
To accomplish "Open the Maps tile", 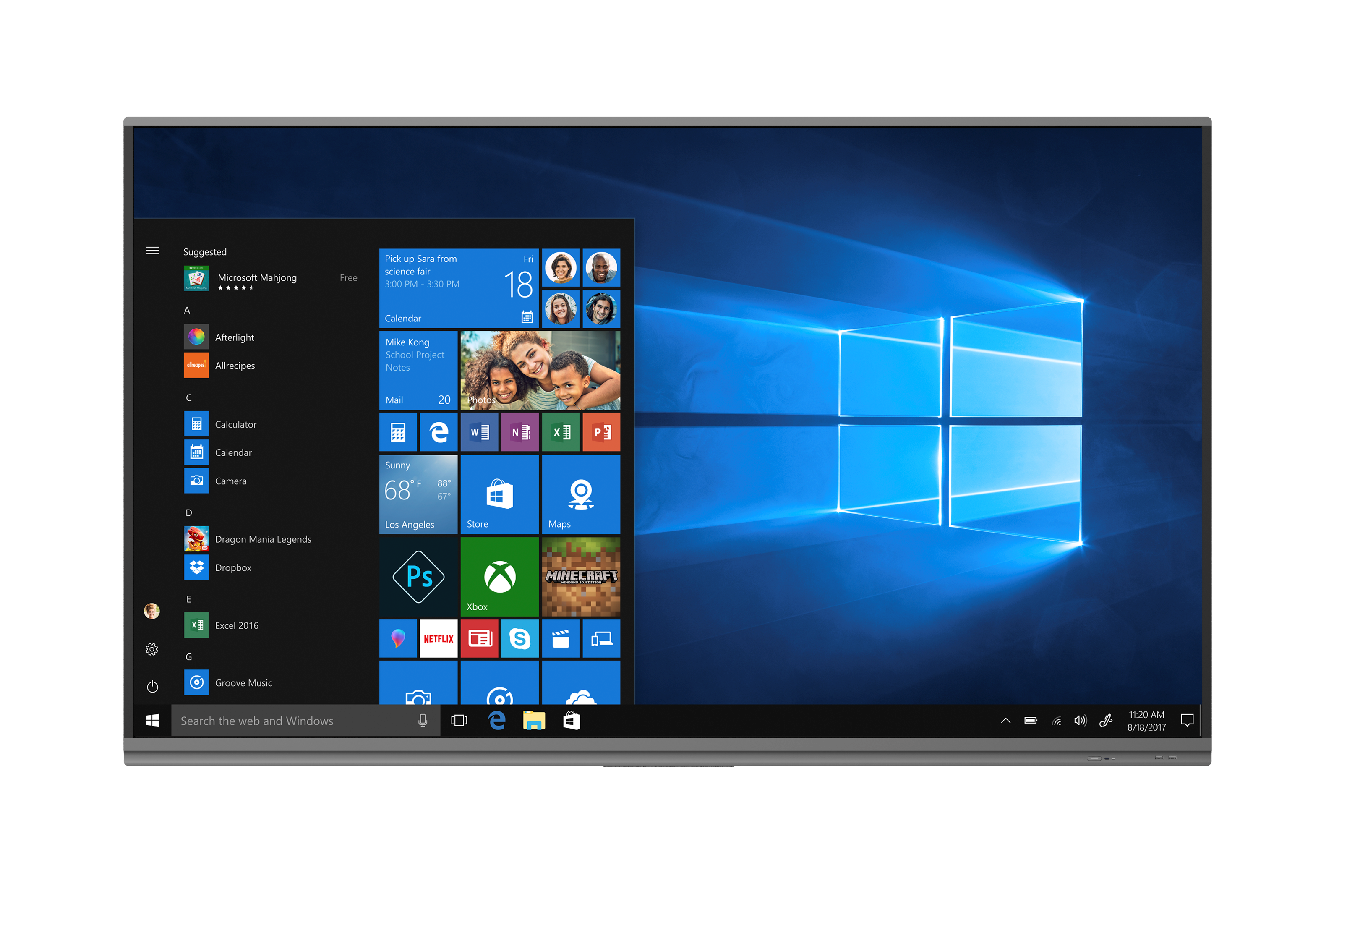I will click(x=581, y=494).
